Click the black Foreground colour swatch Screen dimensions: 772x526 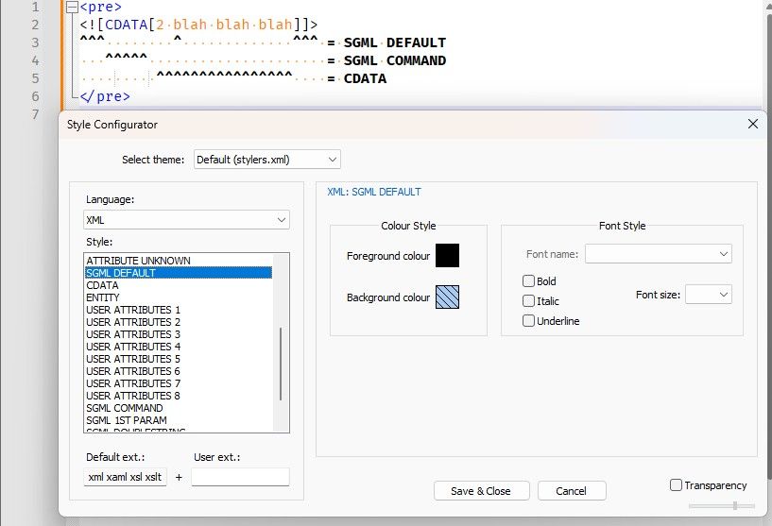[x=447, y=255]
